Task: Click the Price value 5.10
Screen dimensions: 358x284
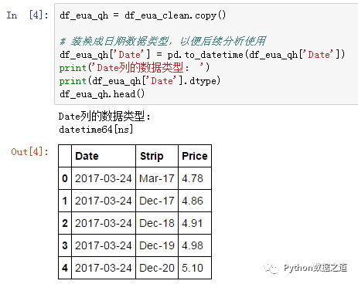Action: 195,268
